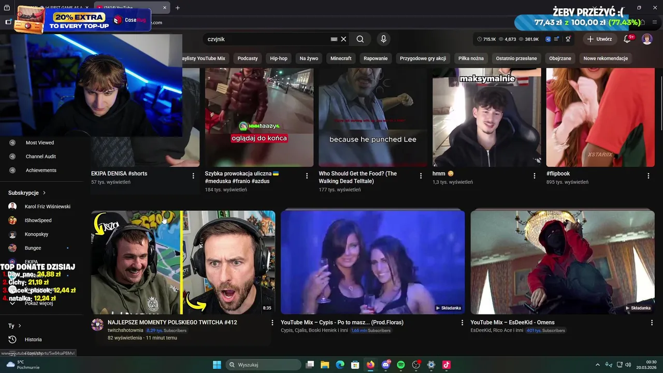Play Najlepsze Momenty Polskiego Twitcha thumbnail
Viewport: 663px width, 373px height.
[183, 262]
